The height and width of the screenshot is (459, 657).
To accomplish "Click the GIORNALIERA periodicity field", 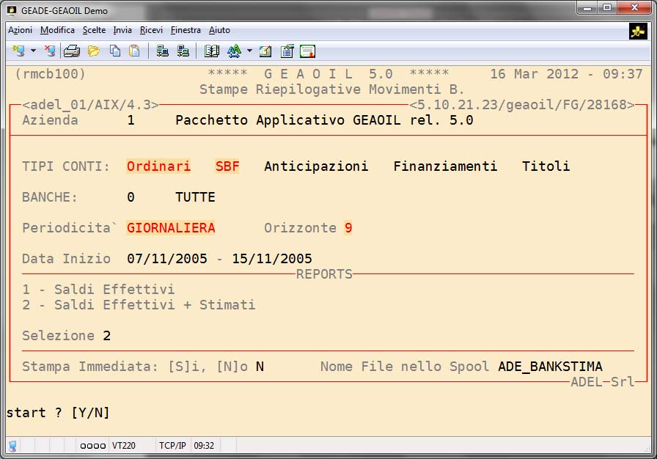I will coord(171,228).
